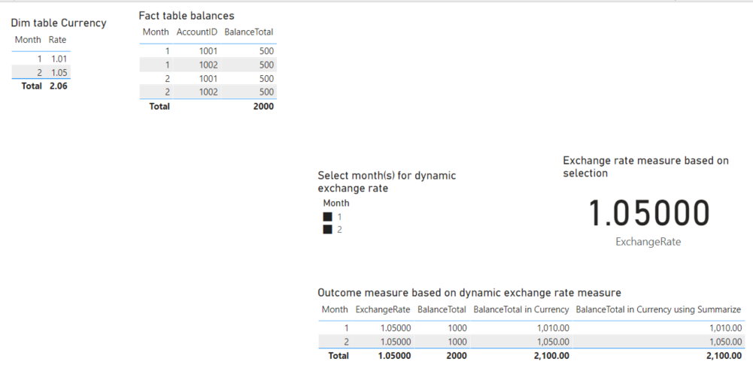The width and height of the screenshot is (753, 383).
Task: Click the Month header in the slicer
Action: point(336,204)
